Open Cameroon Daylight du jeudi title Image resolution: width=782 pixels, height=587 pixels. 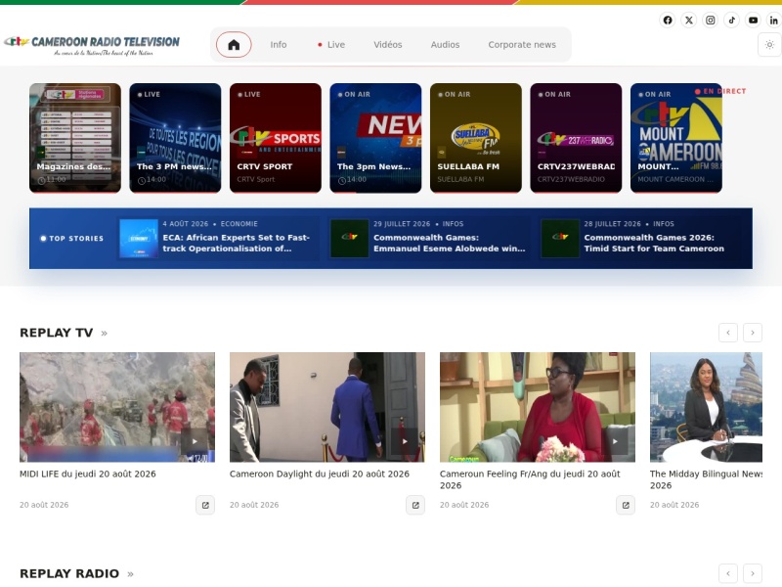click(x=320, y=474)
